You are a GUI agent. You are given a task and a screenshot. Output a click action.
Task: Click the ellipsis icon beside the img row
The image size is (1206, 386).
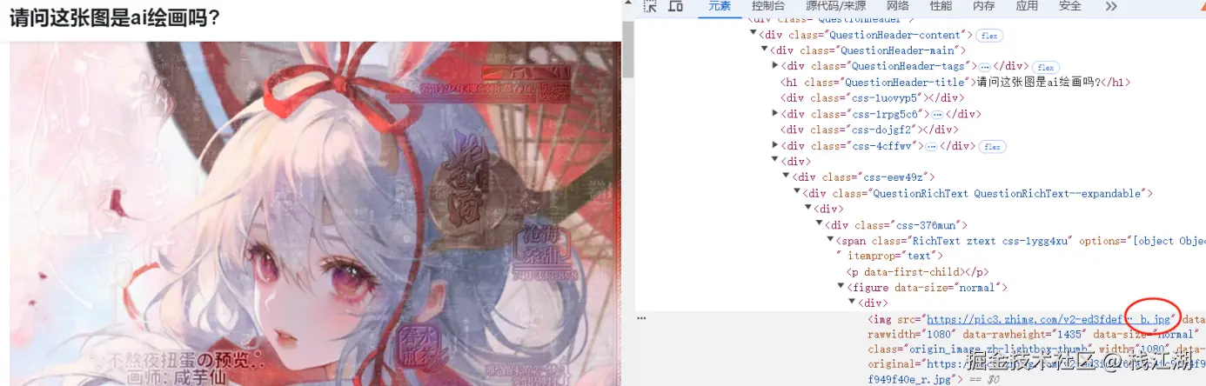coord(641,318)
